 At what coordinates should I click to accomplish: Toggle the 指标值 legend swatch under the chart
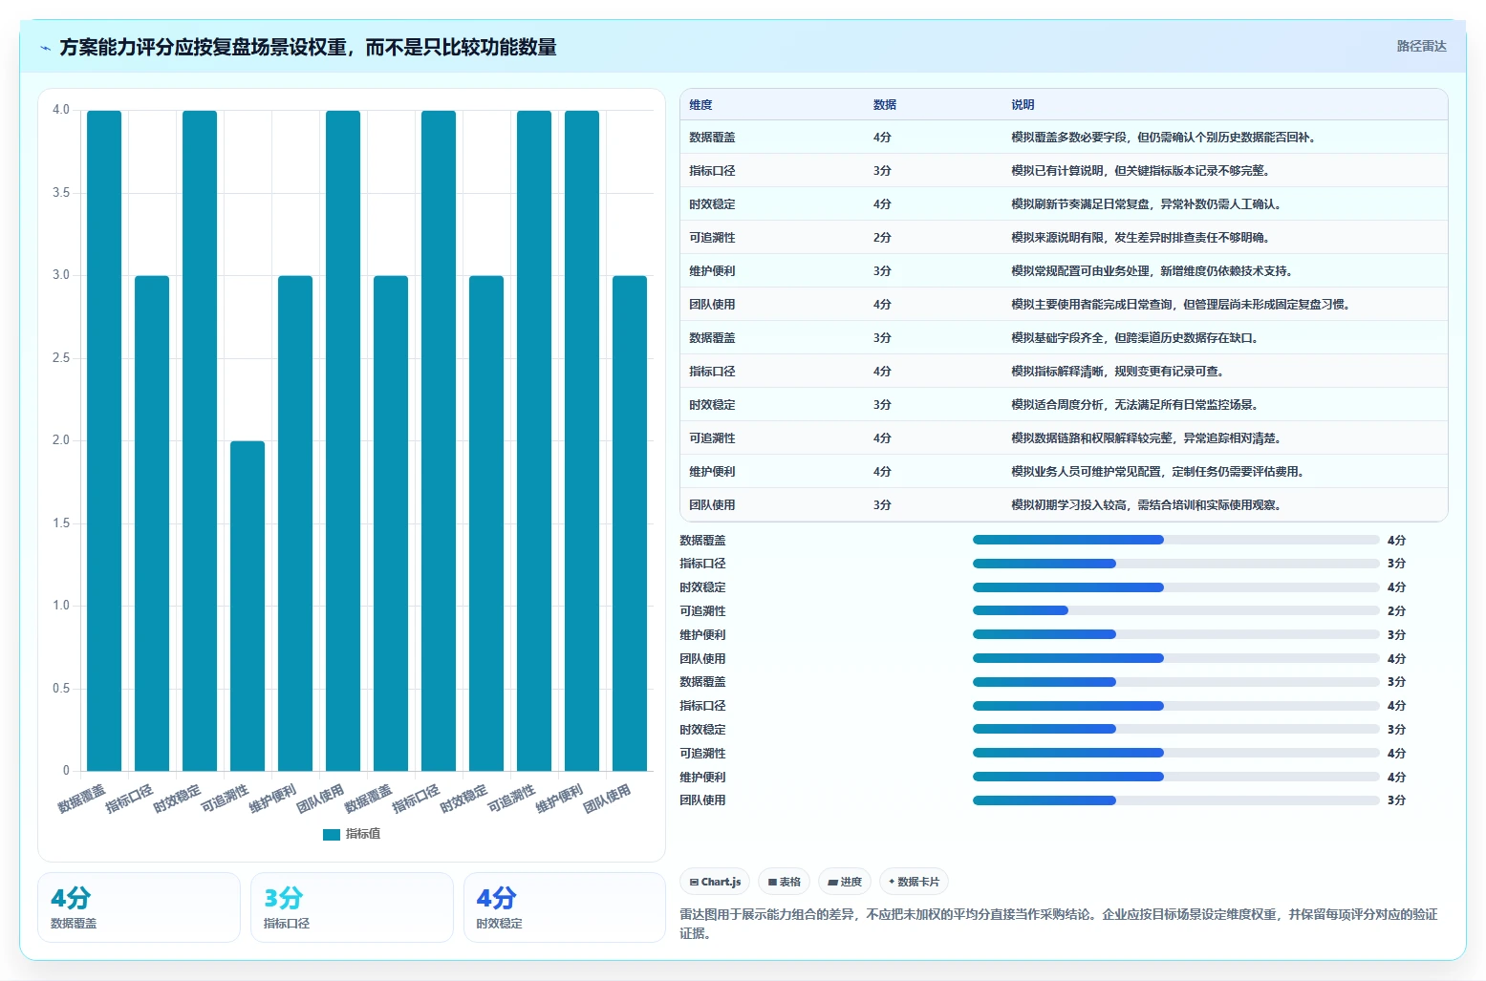[x=332, y=834]
